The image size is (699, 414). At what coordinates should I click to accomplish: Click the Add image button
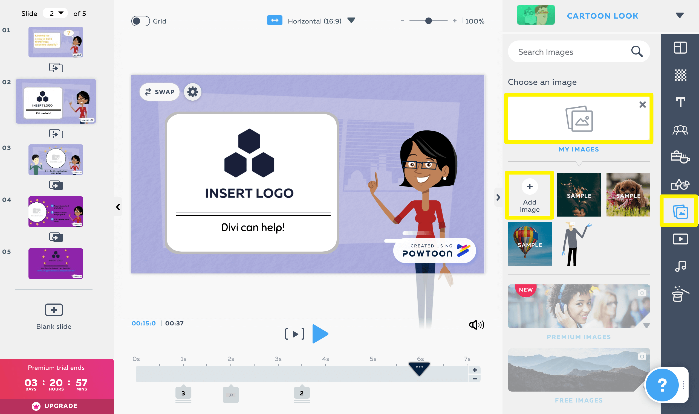tap(530, 194)
